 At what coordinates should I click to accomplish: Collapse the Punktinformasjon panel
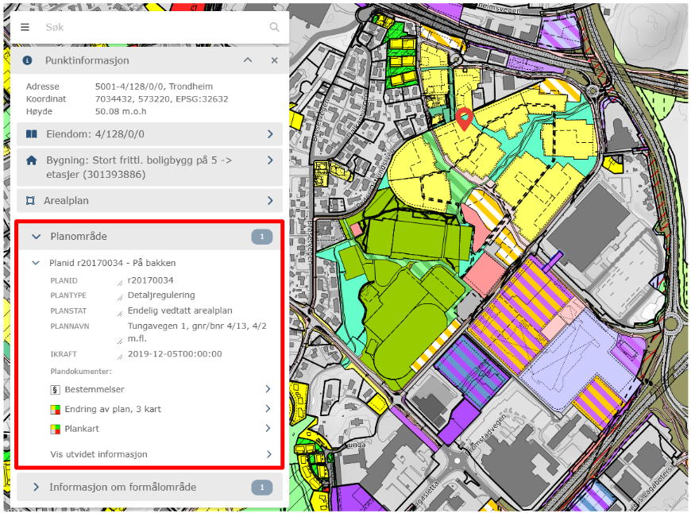click(x=248, y=60)
